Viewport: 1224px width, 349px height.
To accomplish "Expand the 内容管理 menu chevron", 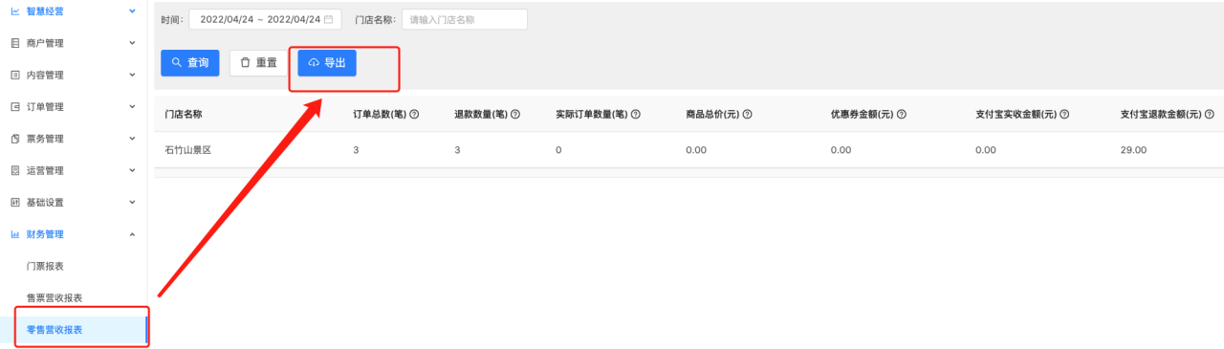I will (x=132, y=75).
